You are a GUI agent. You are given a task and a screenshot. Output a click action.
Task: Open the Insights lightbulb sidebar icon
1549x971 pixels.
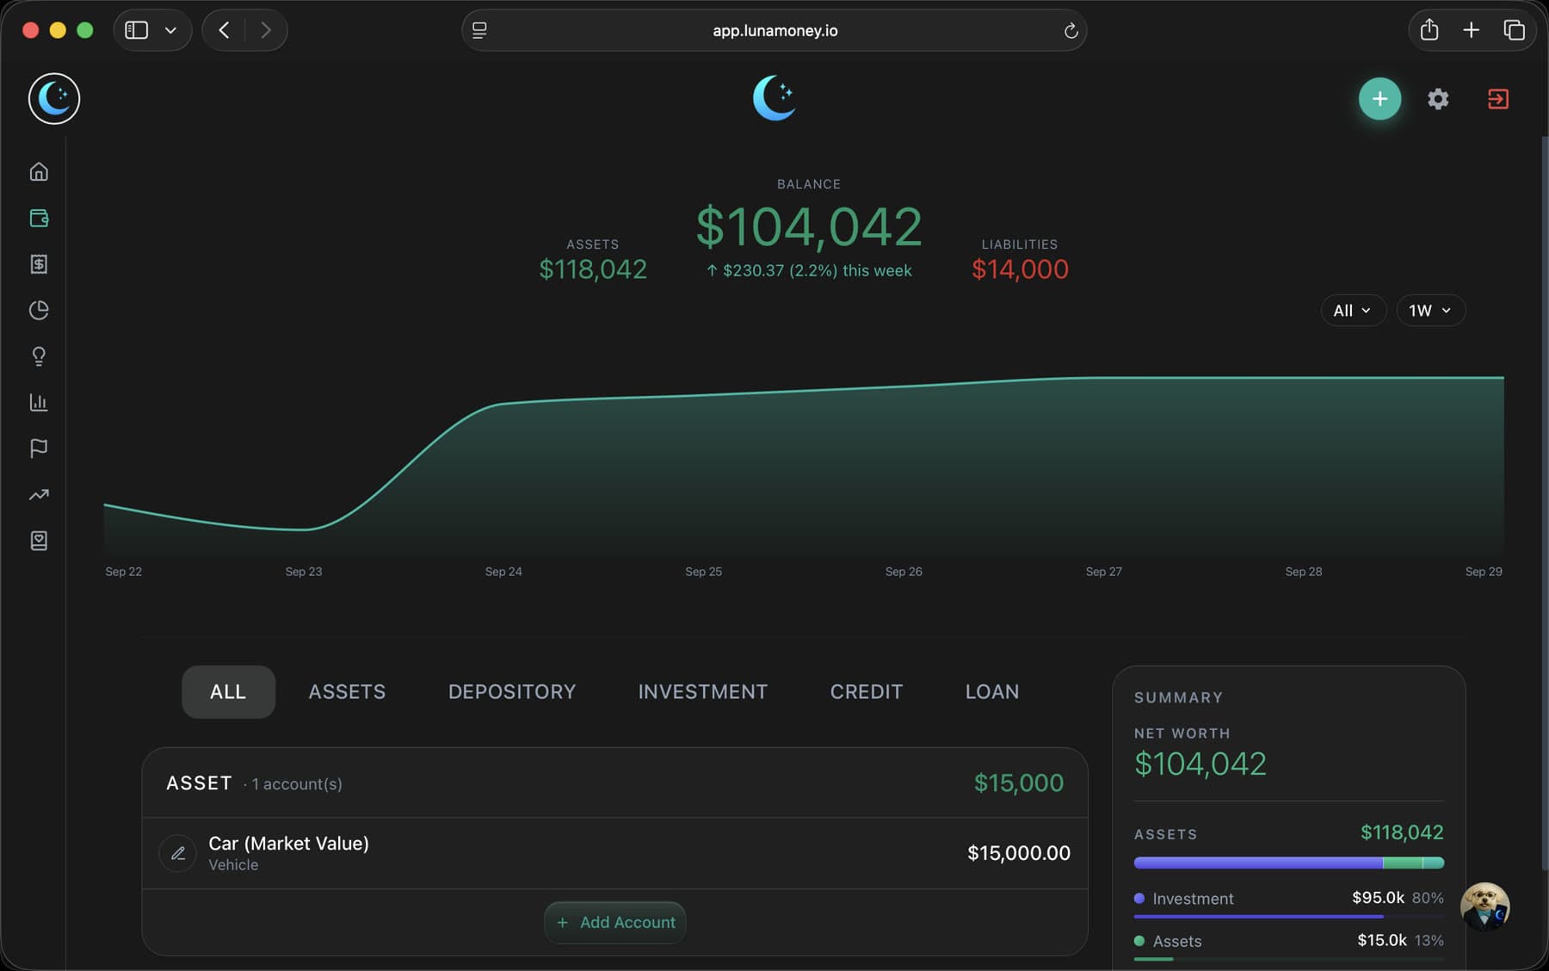pos(39,356)
